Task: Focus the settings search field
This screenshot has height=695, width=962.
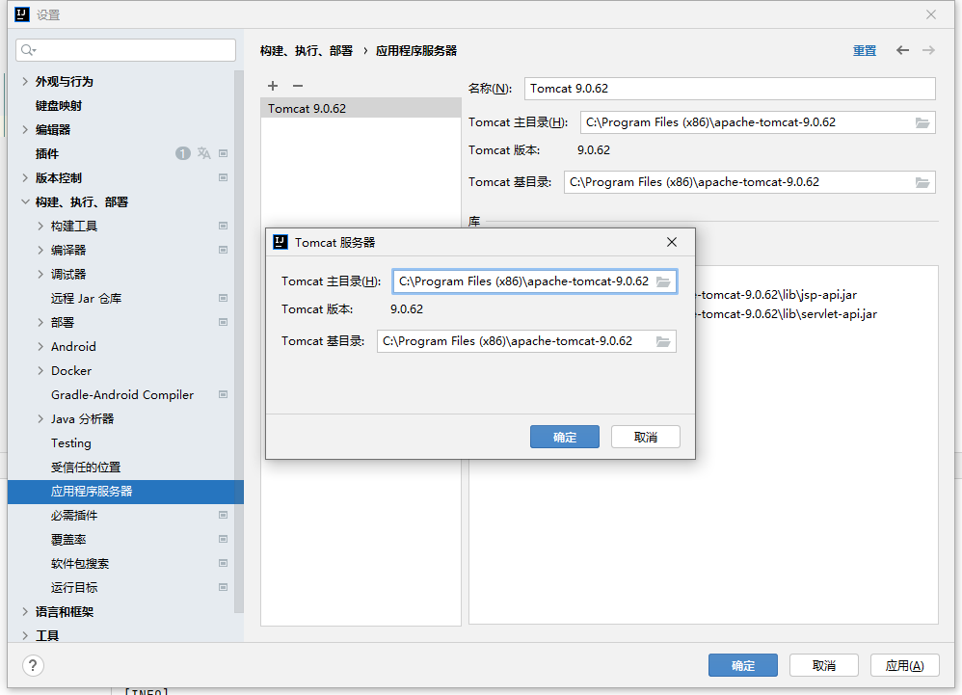Action: click(125, 50)
